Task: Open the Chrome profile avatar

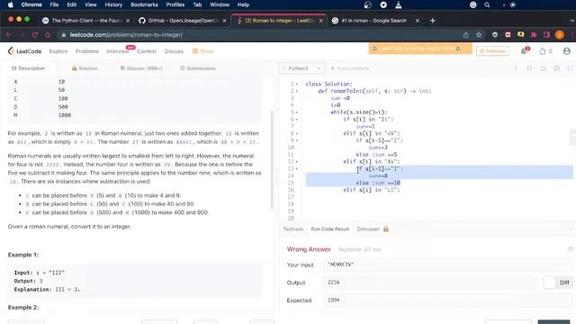Action: [560, 35]
